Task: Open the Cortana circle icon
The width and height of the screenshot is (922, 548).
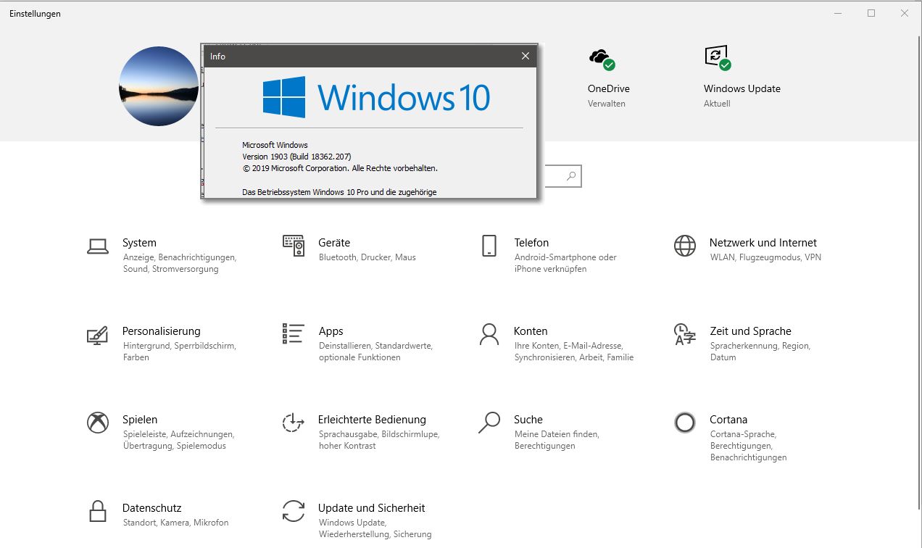Action: click(685, 423)
